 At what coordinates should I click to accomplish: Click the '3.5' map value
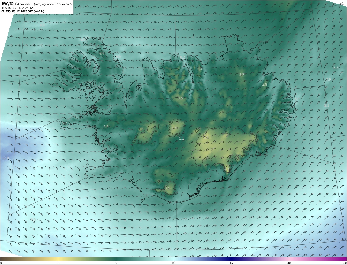click(180, 98)
